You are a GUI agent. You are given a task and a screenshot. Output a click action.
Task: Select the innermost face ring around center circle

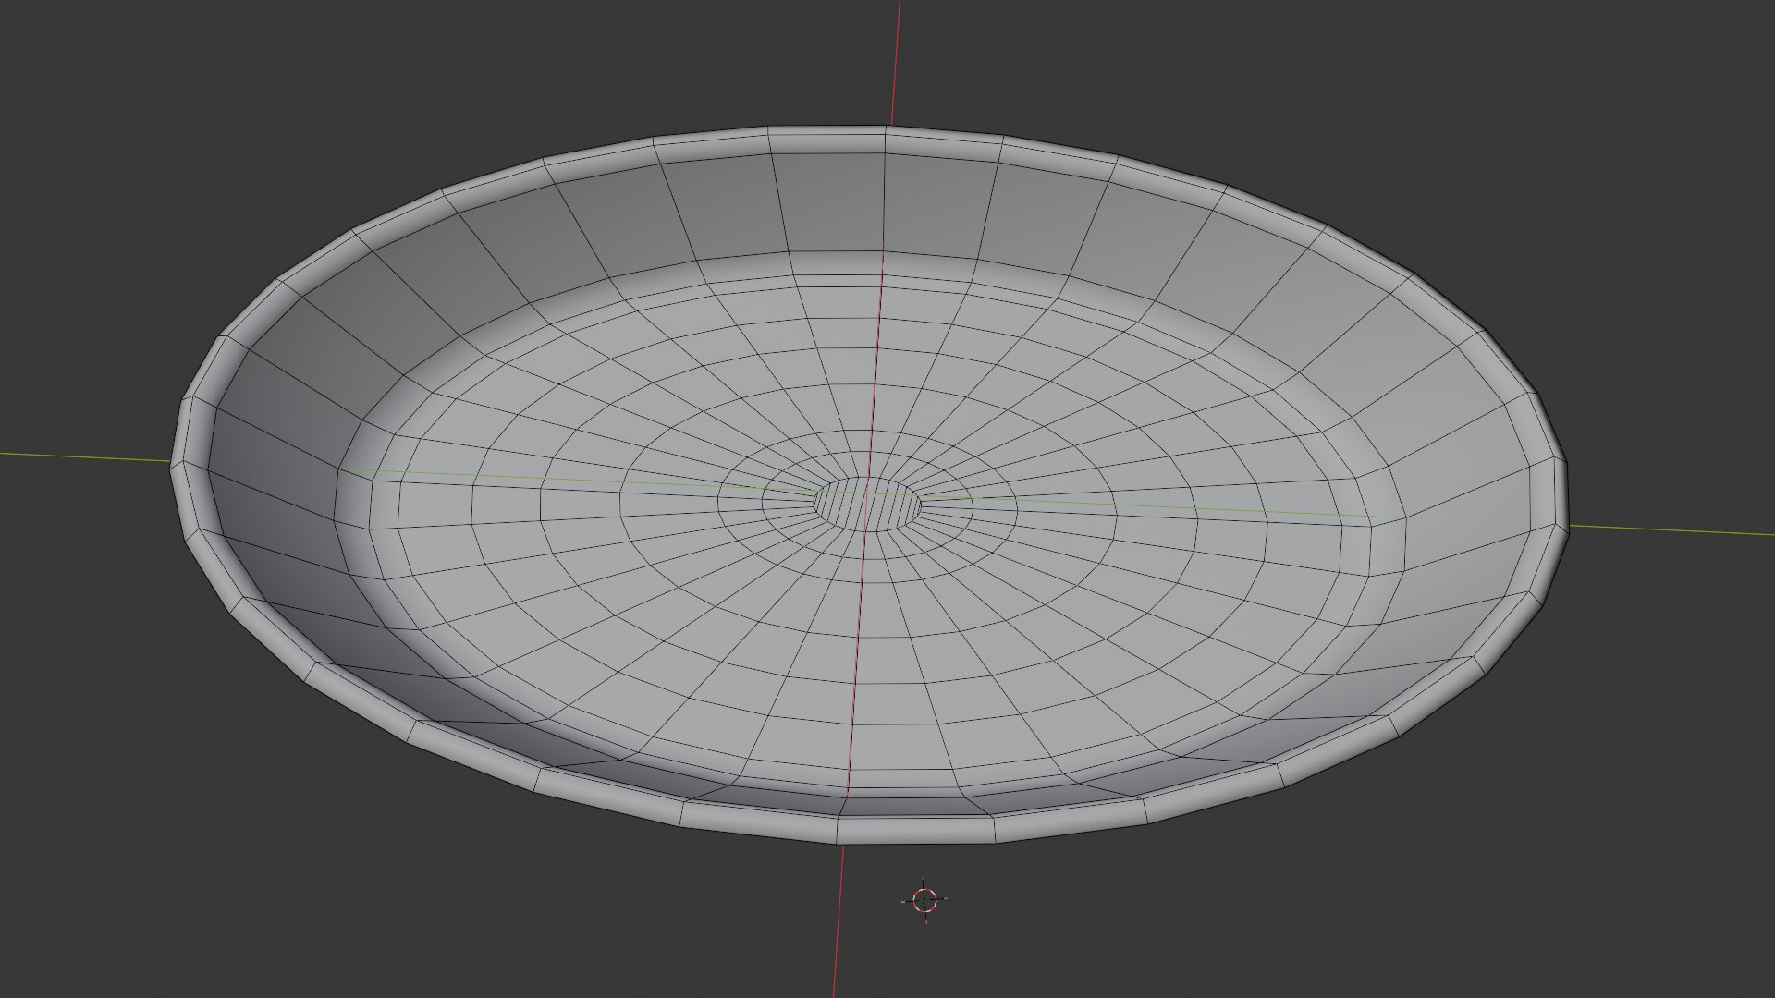coord(868,505)
